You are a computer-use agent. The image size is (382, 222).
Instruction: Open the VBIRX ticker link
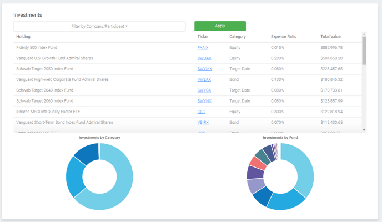pyautogui.click(x=203, y=122)
